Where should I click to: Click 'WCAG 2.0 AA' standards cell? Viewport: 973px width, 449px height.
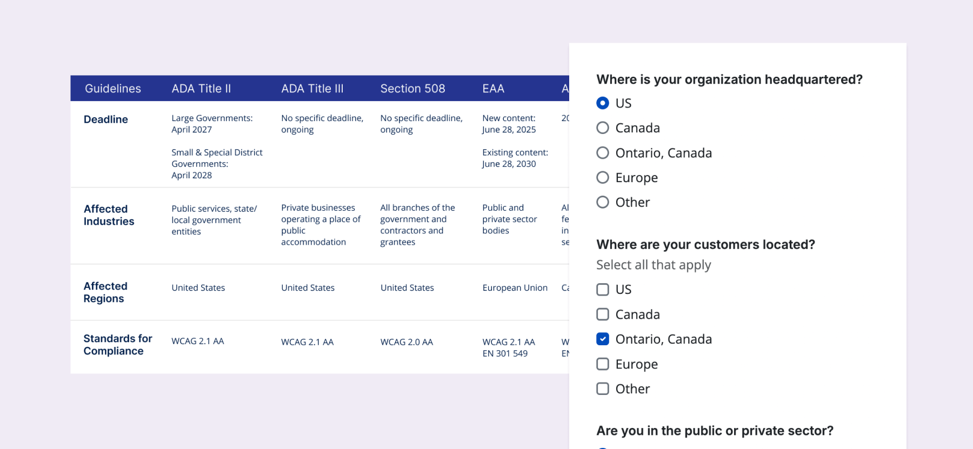[x=406, y=342]
